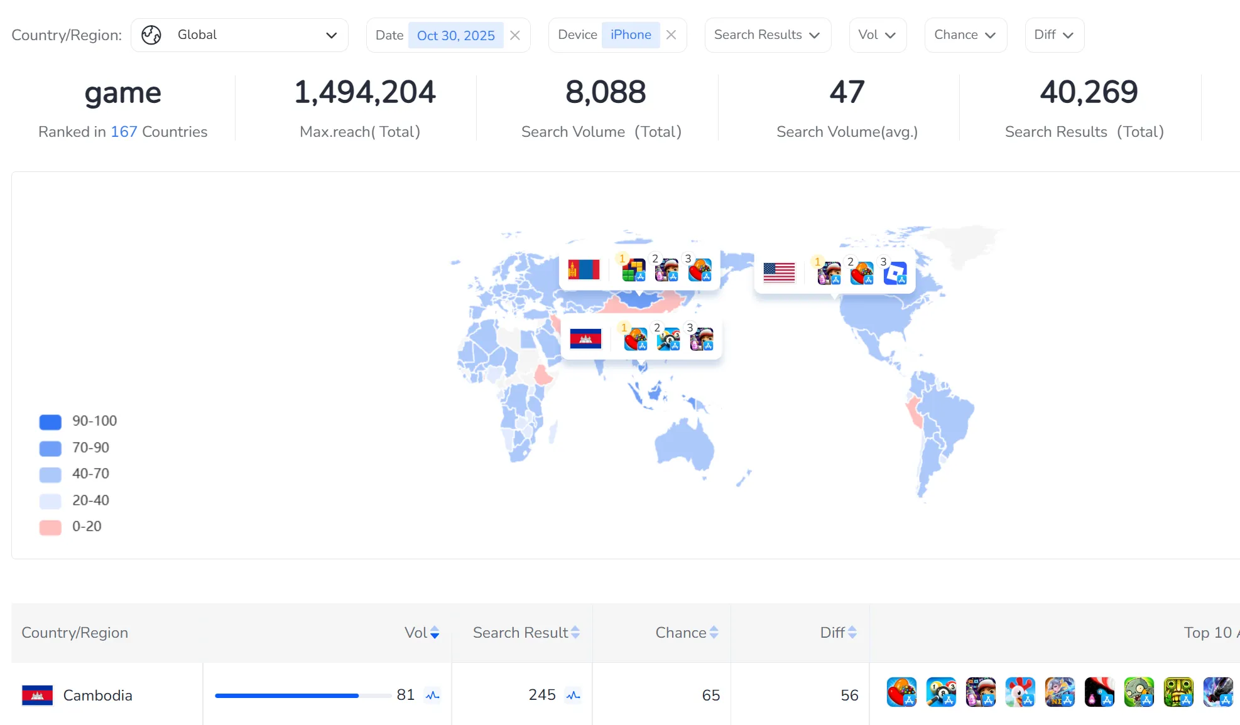Open the 8 Ball Pool icon in Cambodia popup
Screen dimensions: 1240x725
coord(668,339)
